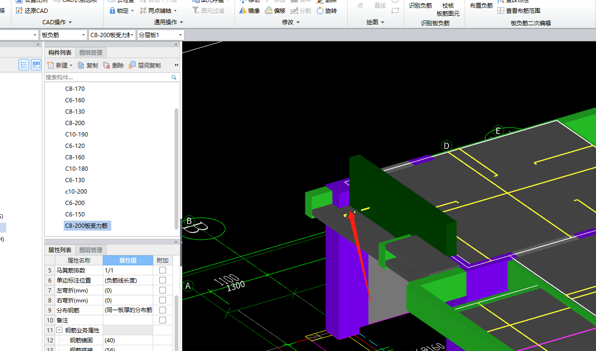Image resolution: width=596 pixels, height=351 pixels.
Task: Click the 还原CAD tool
Action: [x=32, y=10]
